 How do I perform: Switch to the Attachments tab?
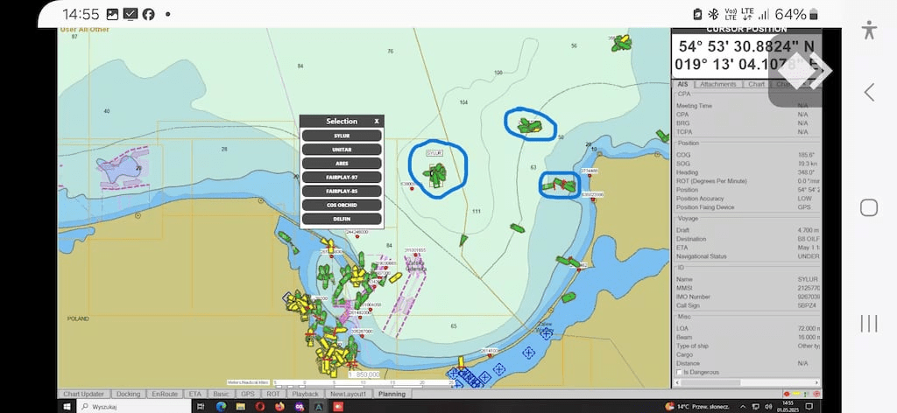717,84
